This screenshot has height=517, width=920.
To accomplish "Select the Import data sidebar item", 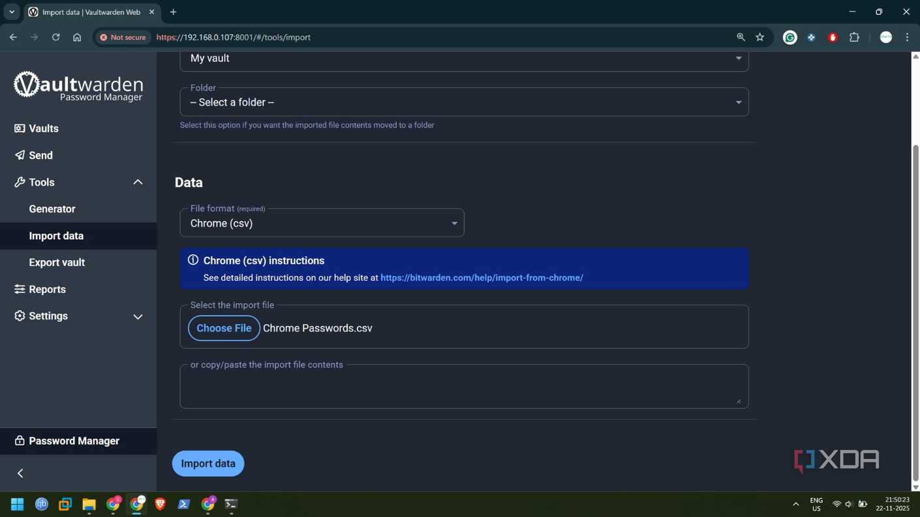I will coord(78,236).
